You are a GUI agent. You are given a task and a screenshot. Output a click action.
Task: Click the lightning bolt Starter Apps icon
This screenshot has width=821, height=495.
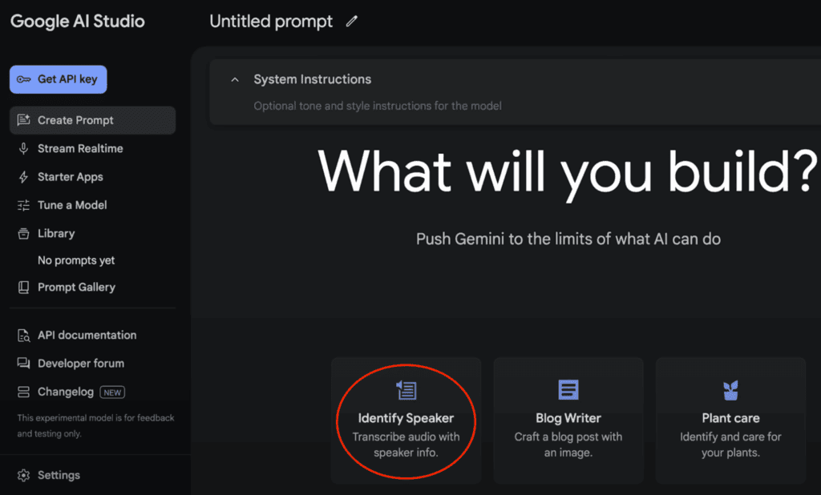pyautogui.click(x=23, y=177)
